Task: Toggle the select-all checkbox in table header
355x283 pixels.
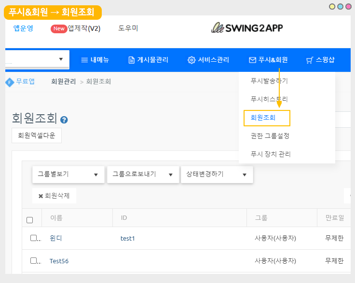Action: tap(30, 220)
